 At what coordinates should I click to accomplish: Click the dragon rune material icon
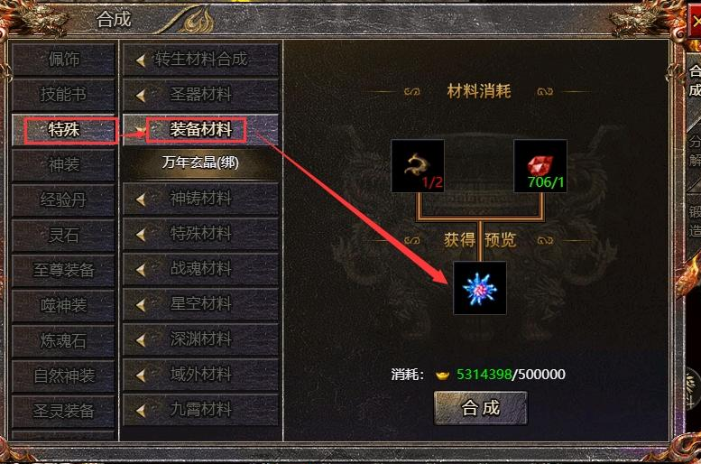click(x=418, y=166)
